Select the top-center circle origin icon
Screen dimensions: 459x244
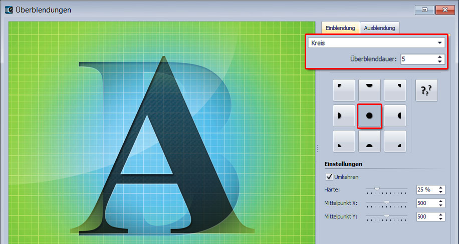(x=369, y=90)
